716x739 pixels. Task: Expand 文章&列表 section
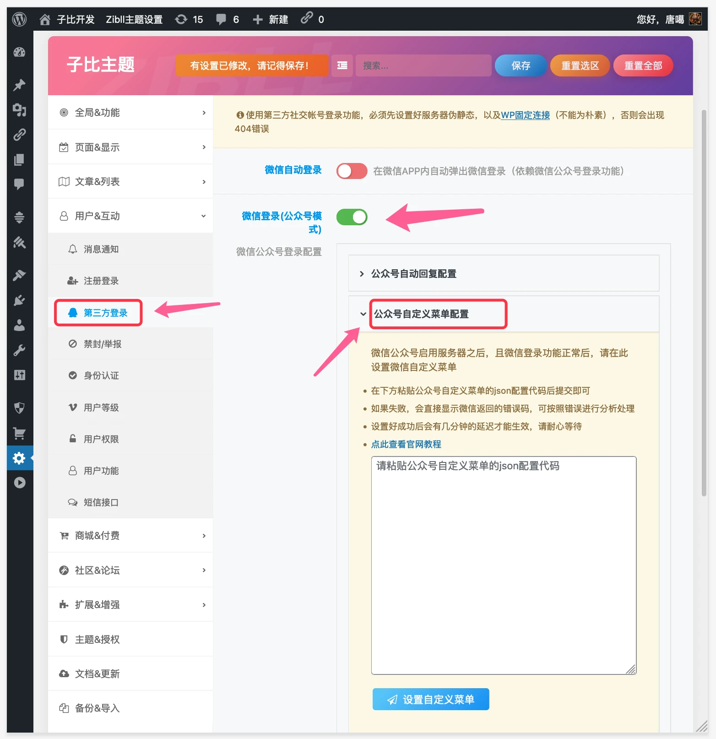130,182
